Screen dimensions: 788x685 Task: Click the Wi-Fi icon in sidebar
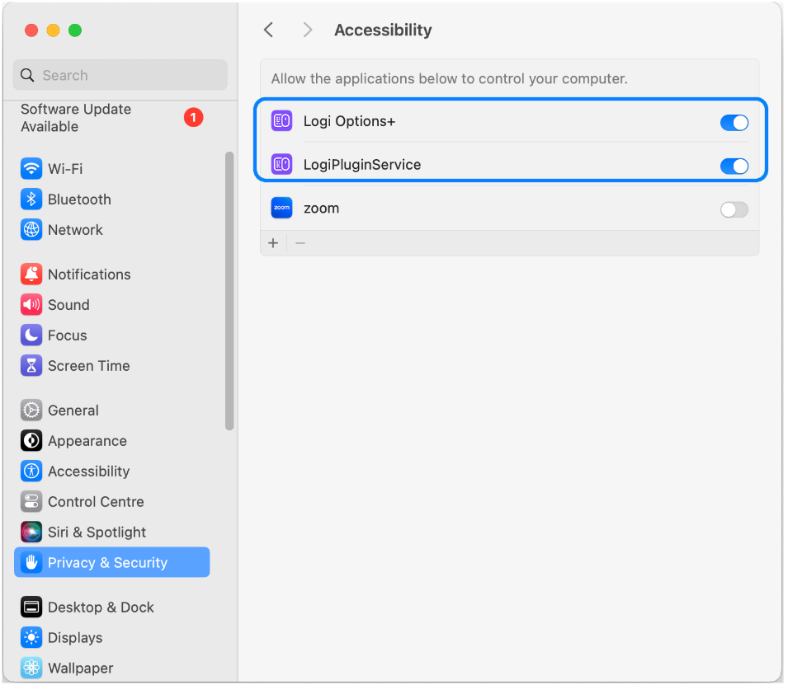click(x=31, y=169)
